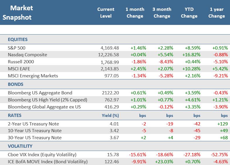Click MOVE Index 3 month change +23.03%
Viewport: 230px width, 165px height.
tap(164, 162)
